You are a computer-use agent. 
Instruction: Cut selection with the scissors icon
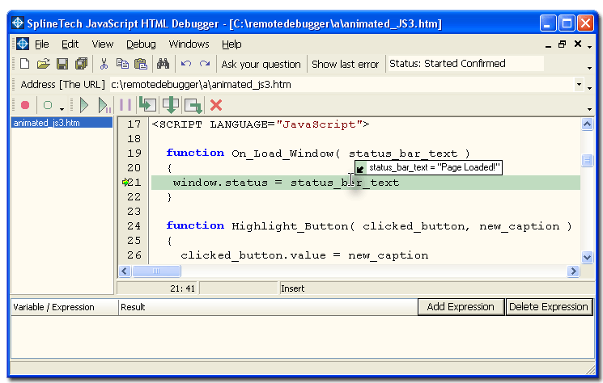[x=104, y=64]
